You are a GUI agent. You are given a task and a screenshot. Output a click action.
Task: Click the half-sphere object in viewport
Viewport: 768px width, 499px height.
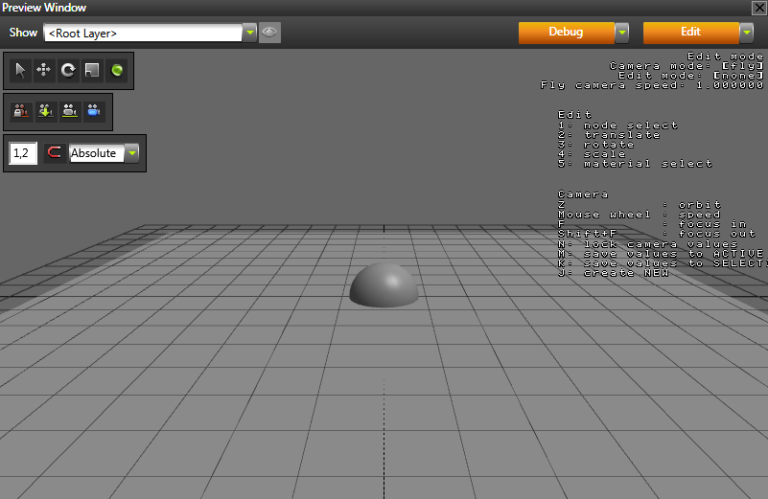[384, 285]
